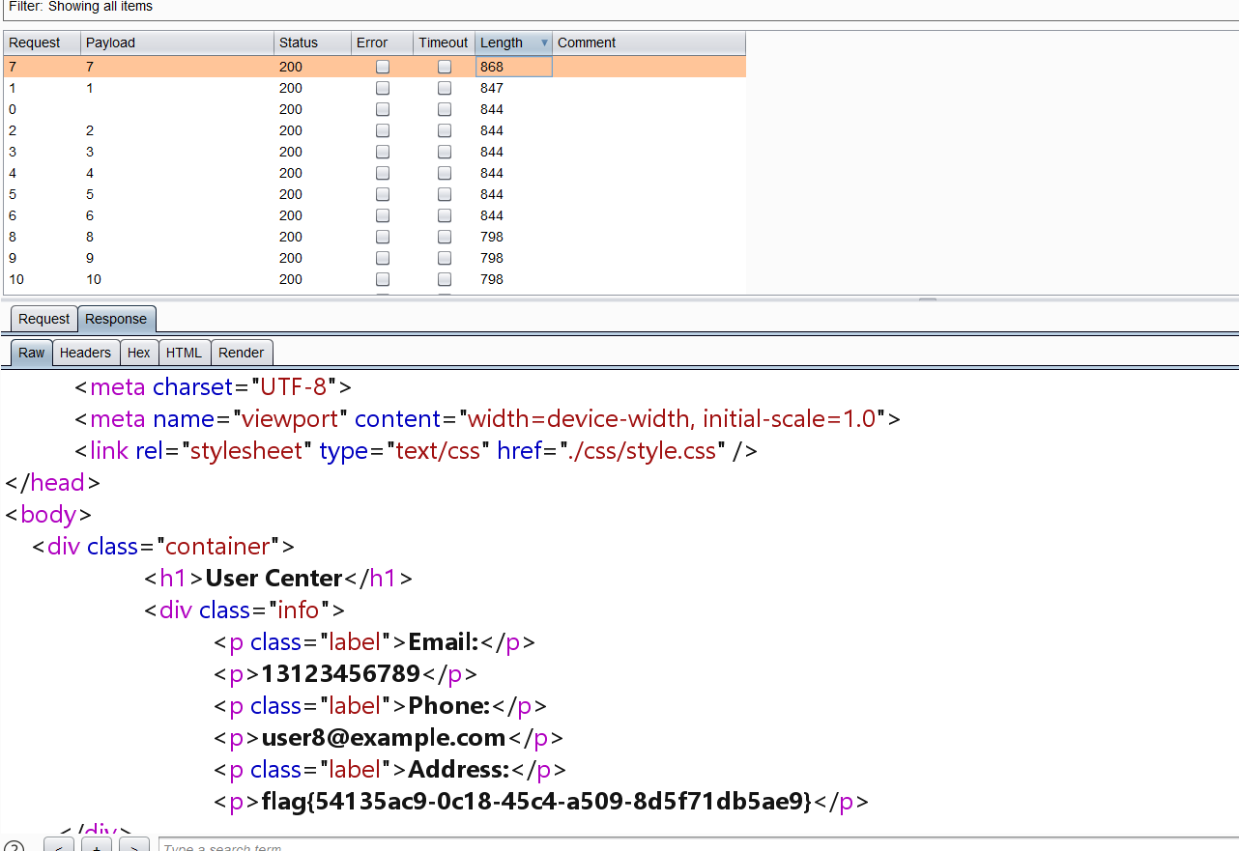
Task: Click the Length column sort arrow
Action: [544, 43]
